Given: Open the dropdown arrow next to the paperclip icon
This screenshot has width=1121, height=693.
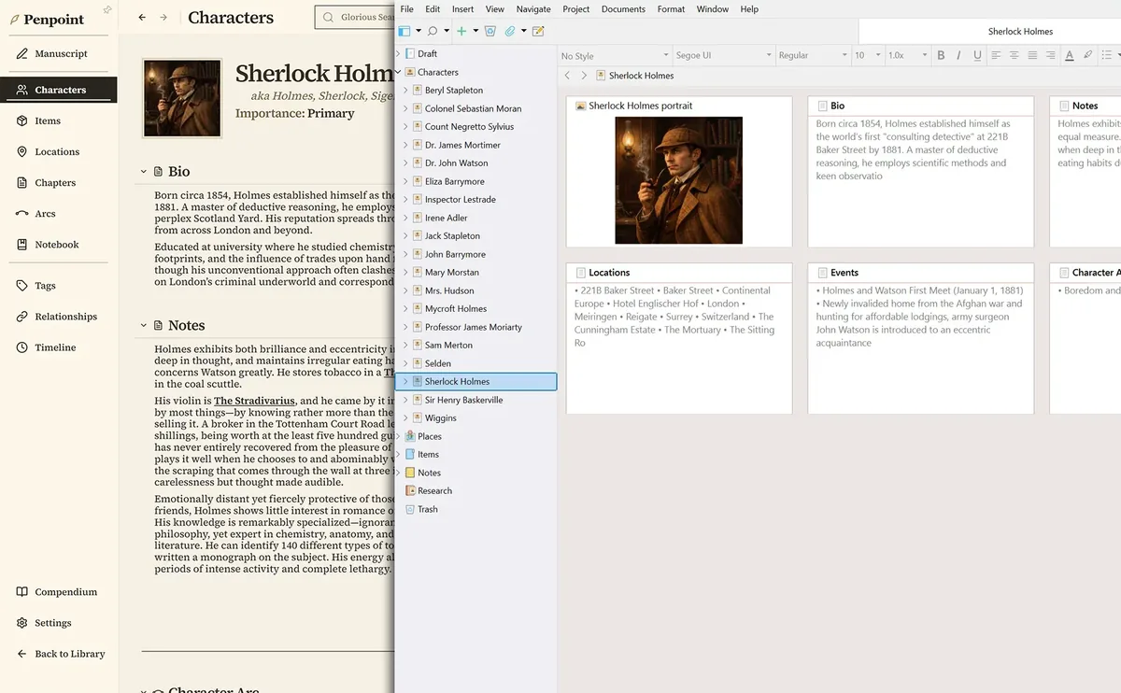Looking at the screenshot, I should [x=523, y=31].
